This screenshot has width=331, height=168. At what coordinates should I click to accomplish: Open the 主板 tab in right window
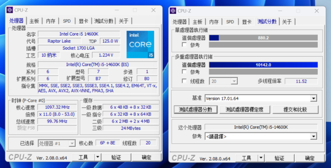(x=198, y=22)
